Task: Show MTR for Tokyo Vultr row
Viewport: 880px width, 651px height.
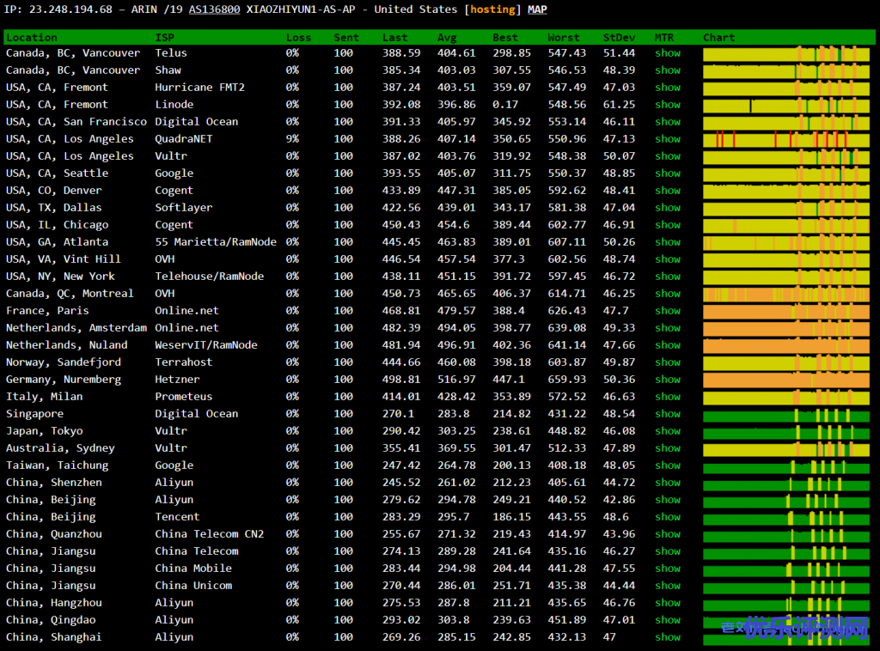Action: [667, 431]
